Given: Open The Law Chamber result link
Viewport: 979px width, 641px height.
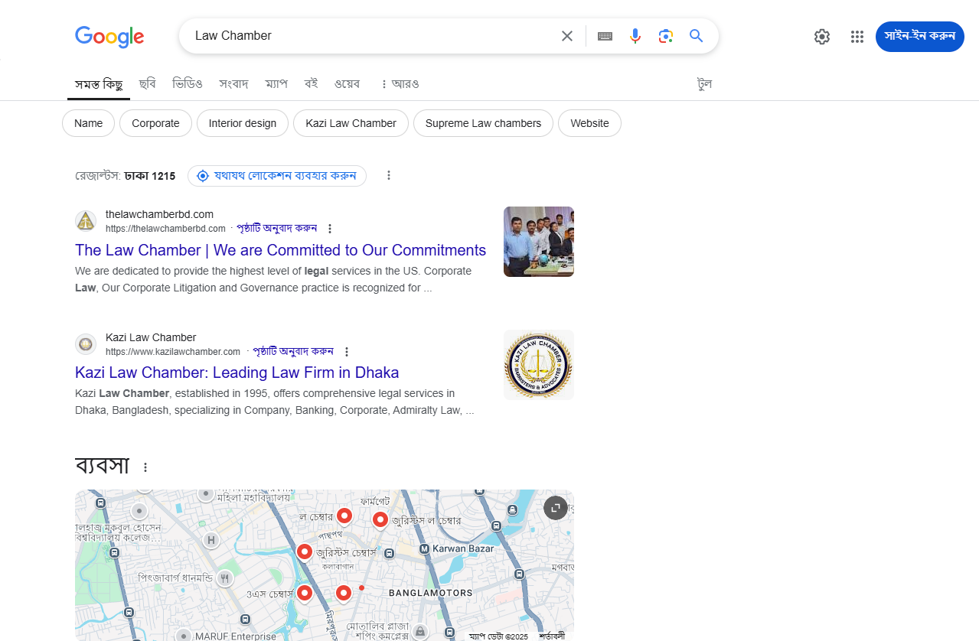Looking at the screenshot, I should coord(280,250).
